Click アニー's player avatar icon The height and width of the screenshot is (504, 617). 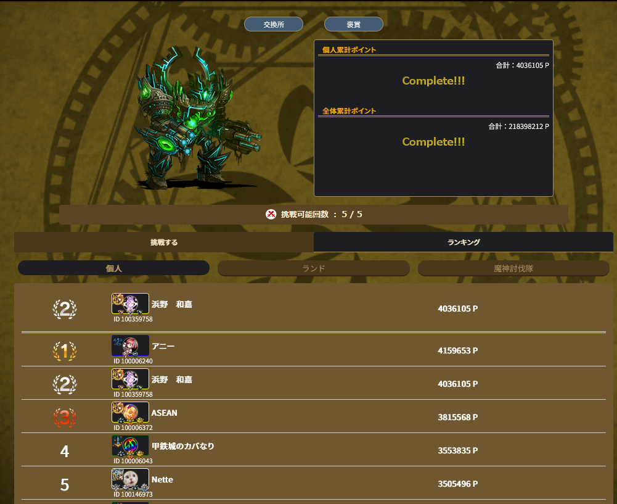coord(130,345)
